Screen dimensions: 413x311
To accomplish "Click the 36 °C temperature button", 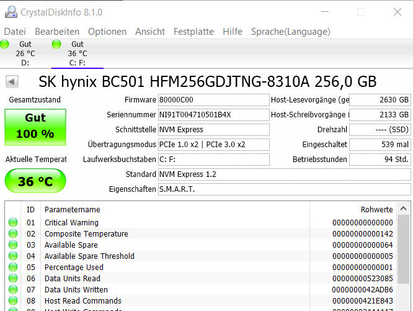I will 35,181.
